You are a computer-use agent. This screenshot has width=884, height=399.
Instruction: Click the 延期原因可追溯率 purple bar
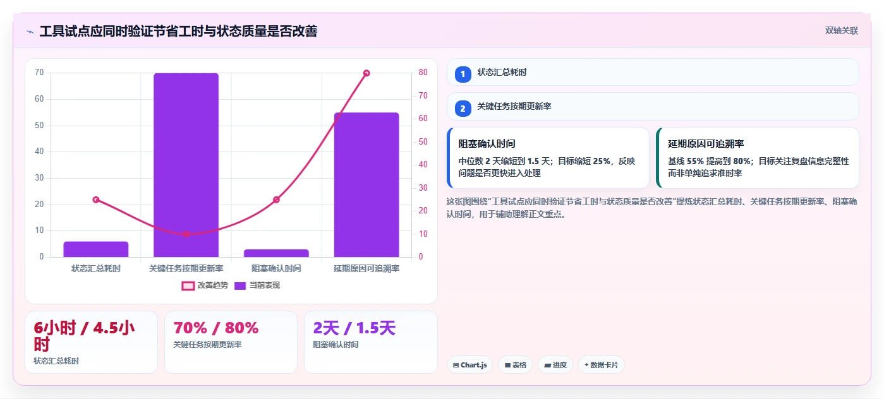pos(366,185)
